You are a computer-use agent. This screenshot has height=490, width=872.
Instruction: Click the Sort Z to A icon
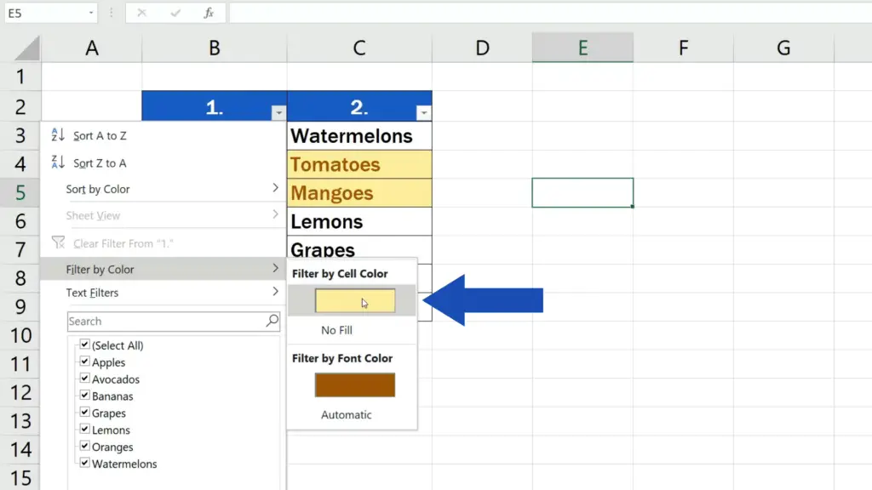[x=58, y=162]
